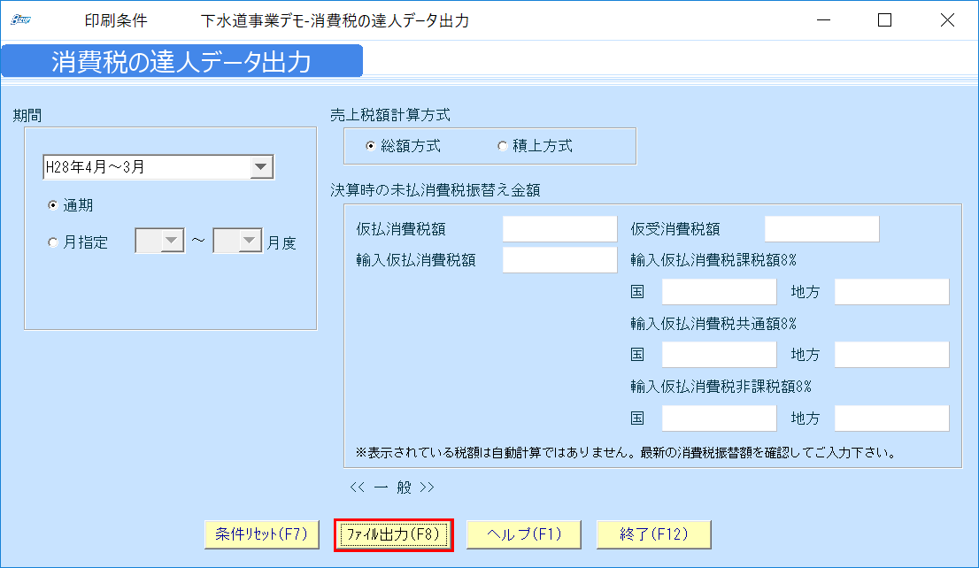The width and height of the screenshot is (979, 568).
Task: Select the 積上方式 calculation method
Action: click(x=503, y=146)
